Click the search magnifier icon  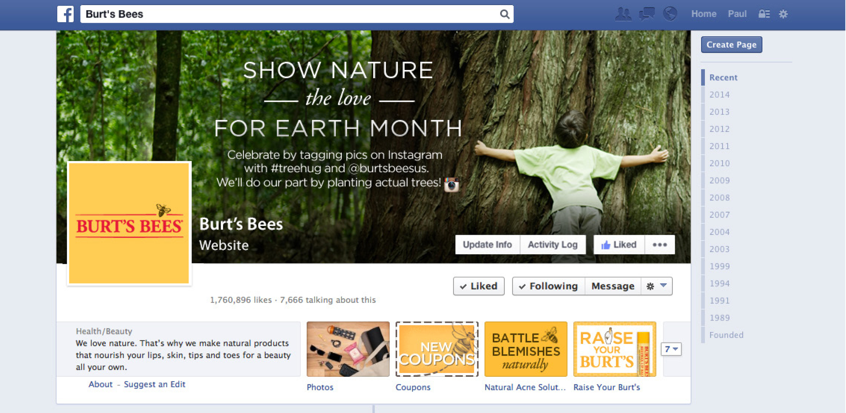coord(504,14)
